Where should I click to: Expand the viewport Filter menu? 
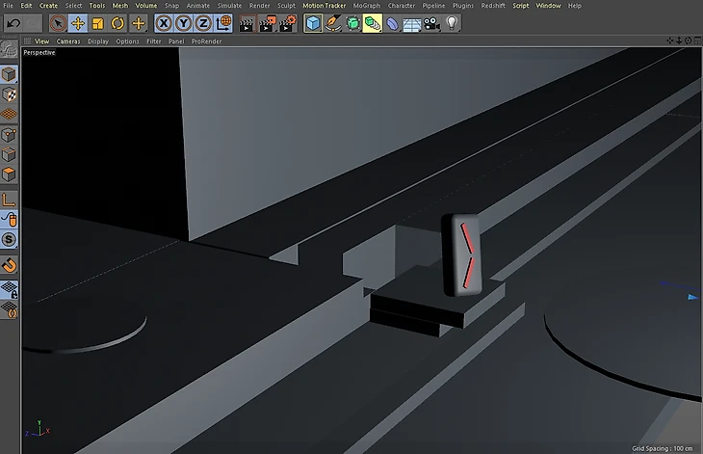click(x=154, y=41)
